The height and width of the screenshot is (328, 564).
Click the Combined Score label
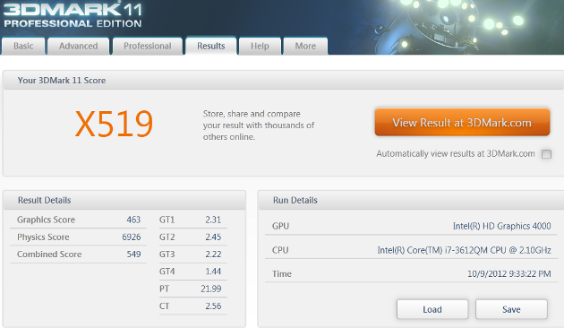49,255
